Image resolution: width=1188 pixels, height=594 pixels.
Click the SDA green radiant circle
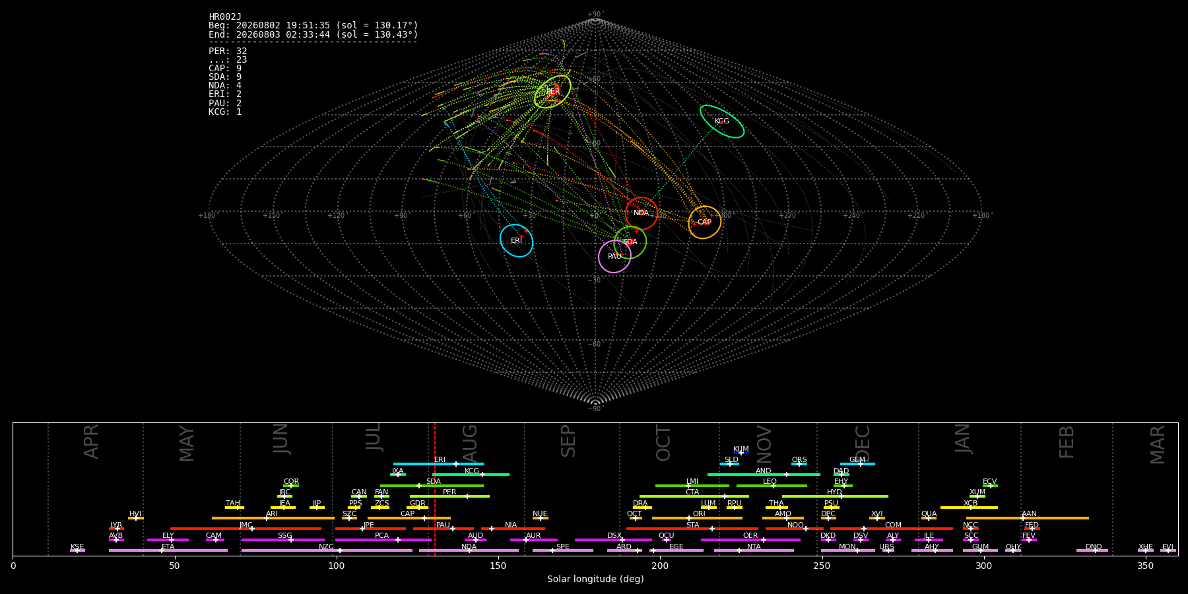tap(630, 242)
